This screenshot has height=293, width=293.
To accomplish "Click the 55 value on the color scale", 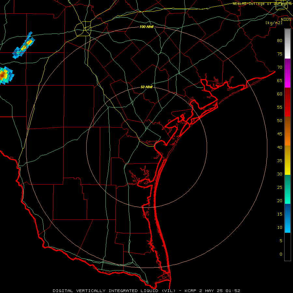I will pos(280,107).
